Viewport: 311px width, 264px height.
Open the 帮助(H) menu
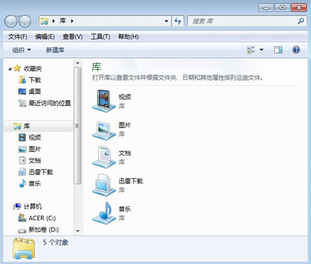128,37
